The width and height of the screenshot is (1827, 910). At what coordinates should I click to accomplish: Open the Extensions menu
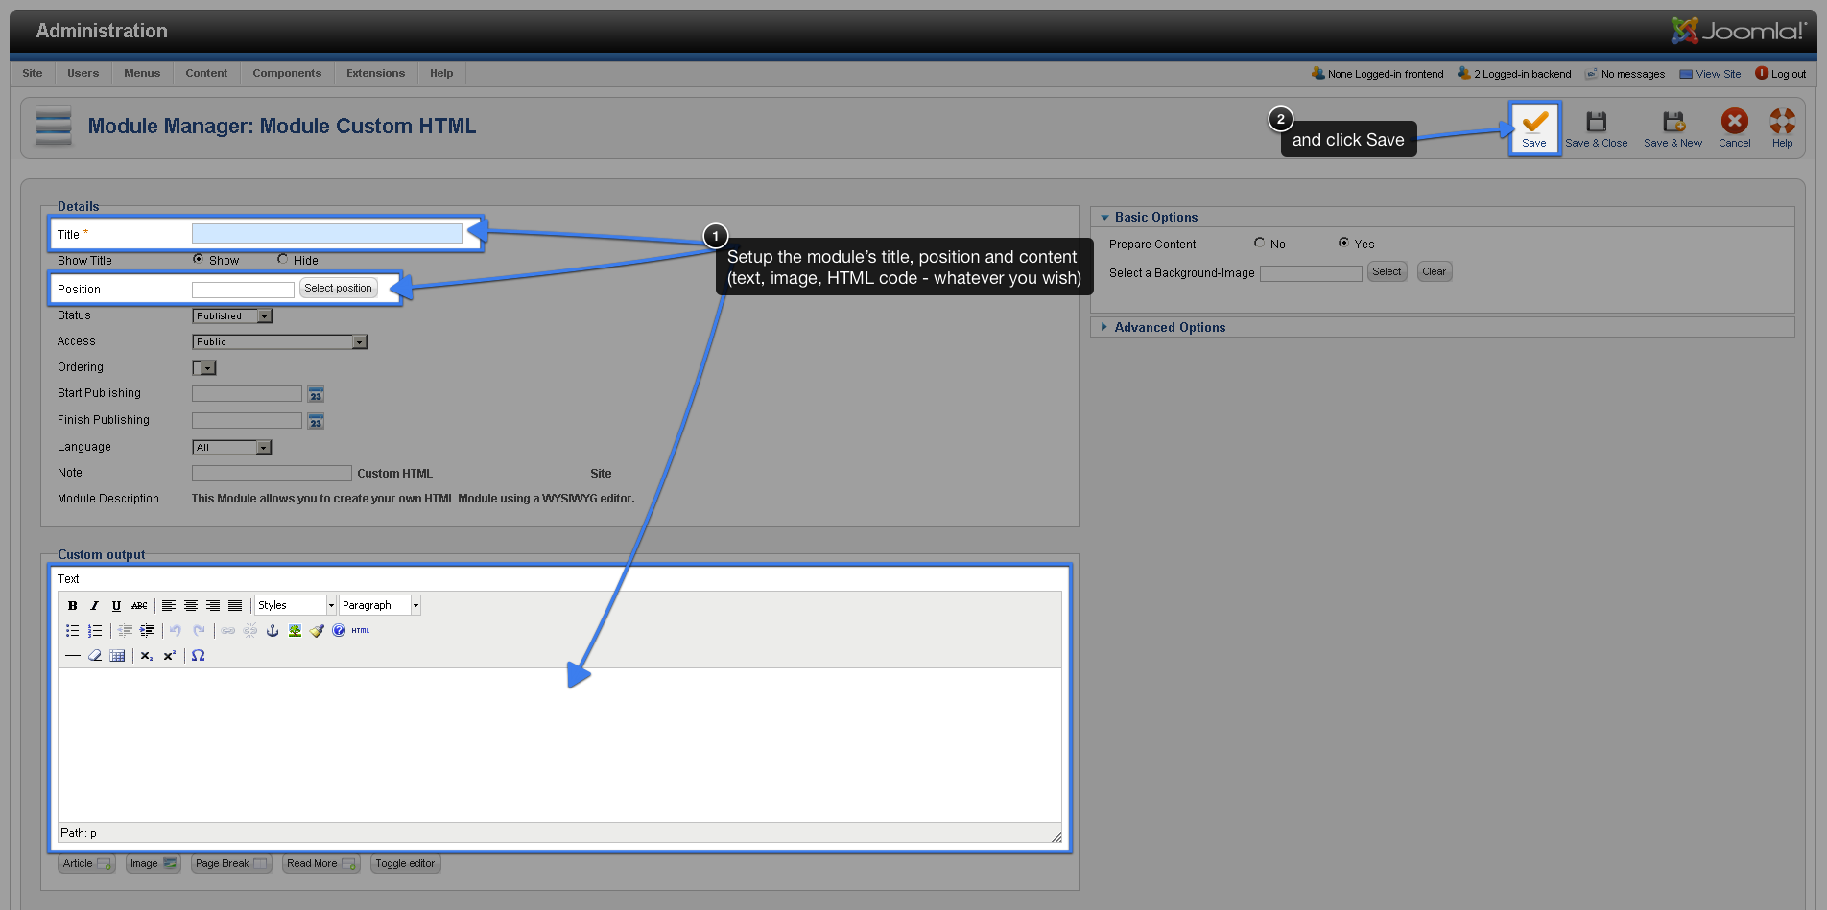click(375, 74)
